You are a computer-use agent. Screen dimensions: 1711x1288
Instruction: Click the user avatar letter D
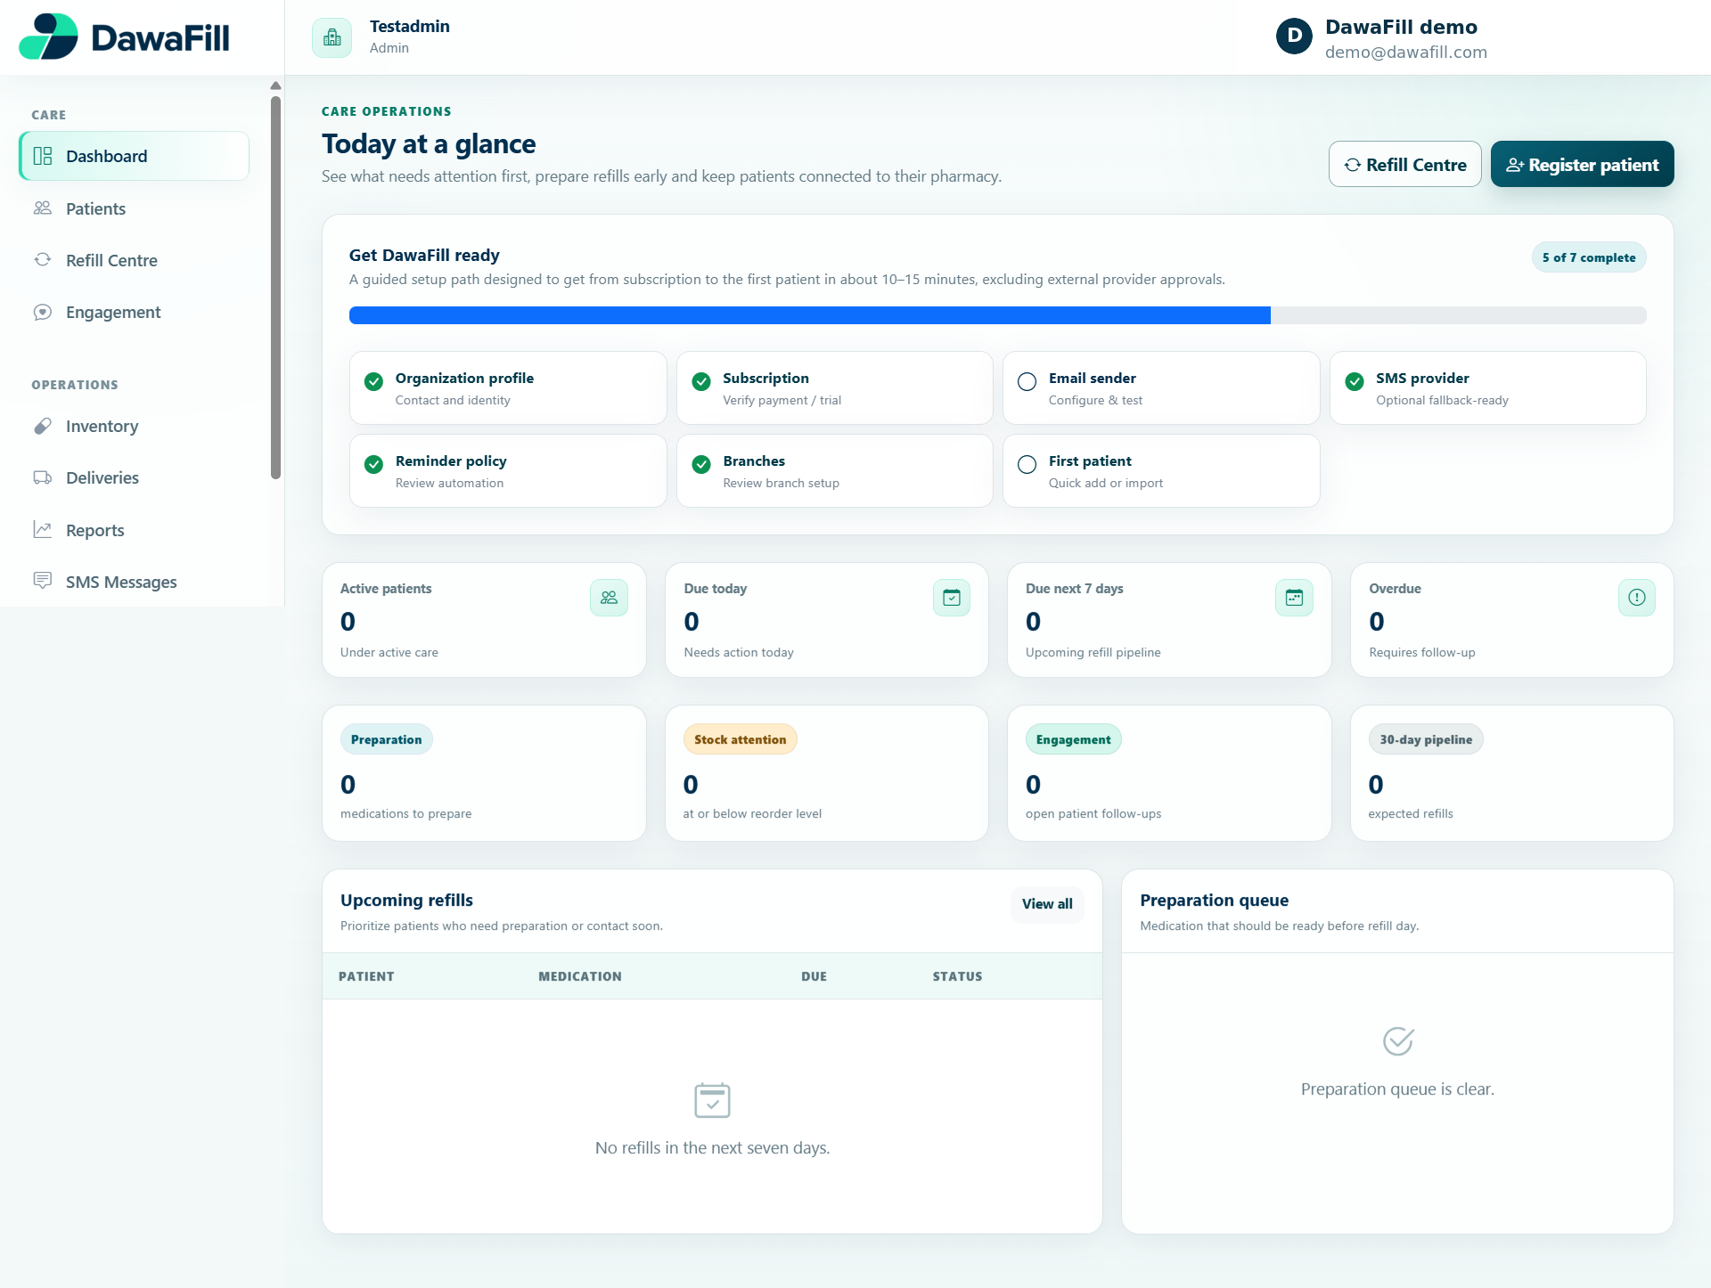point(1294,37)
